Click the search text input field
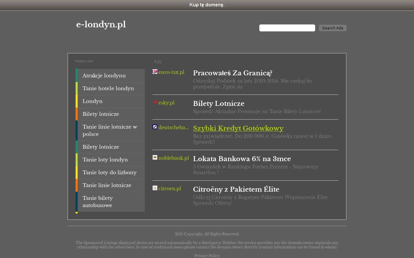The width and height of the screenshot is (414, 258). (x=287, y=28)
